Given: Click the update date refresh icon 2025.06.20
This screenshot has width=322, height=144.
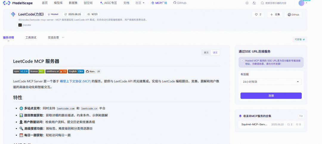Looking at the screenshot, I should [66, 14].
